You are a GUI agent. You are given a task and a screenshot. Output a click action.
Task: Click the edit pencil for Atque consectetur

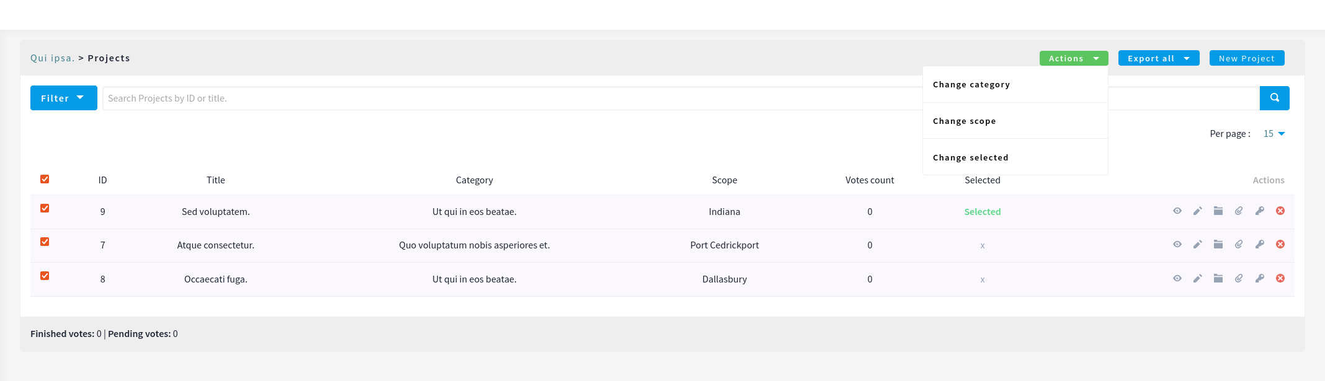1197,245
